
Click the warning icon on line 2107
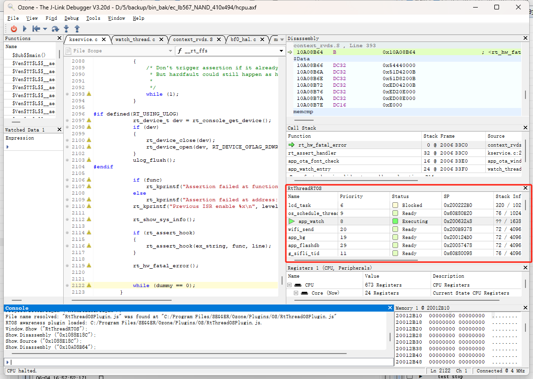coord(89,187)
